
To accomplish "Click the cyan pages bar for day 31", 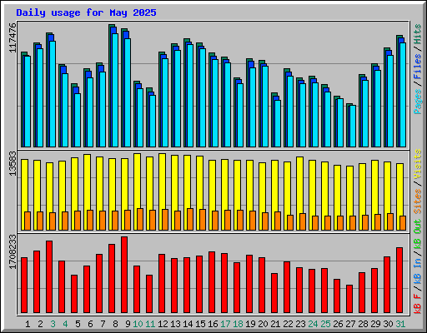I will (x=403, y=95).
